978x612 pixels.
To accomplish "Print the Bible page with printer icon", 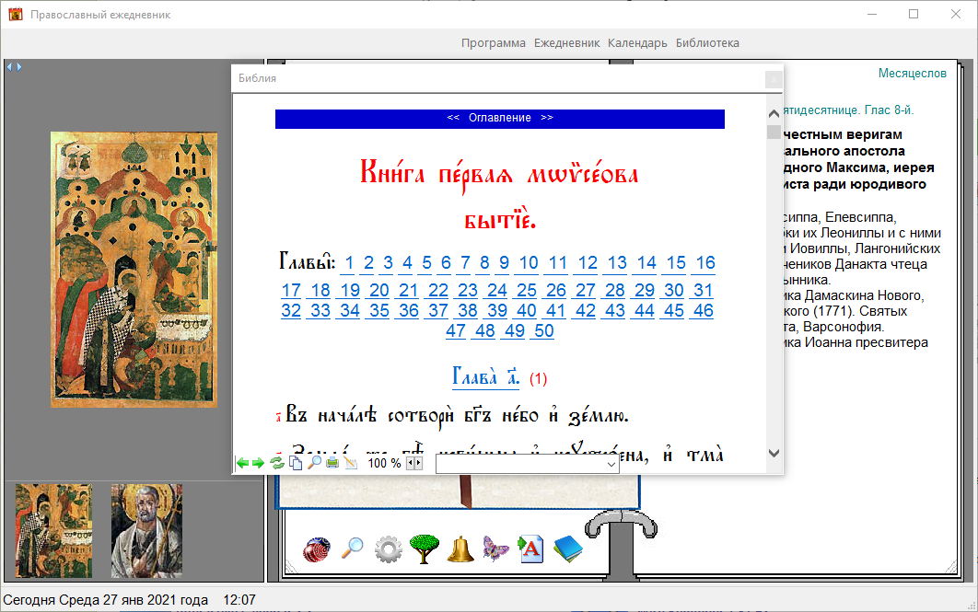I will pos(332,462).
